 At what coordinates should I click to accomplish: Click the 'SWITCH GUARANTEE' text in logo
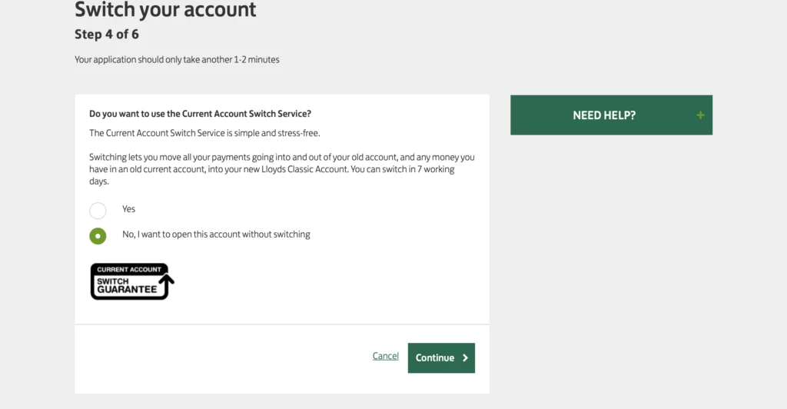point(127,285)
